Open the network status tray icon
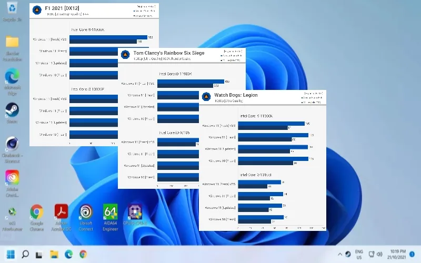This screenshot has width=421, height=263. 372,254
